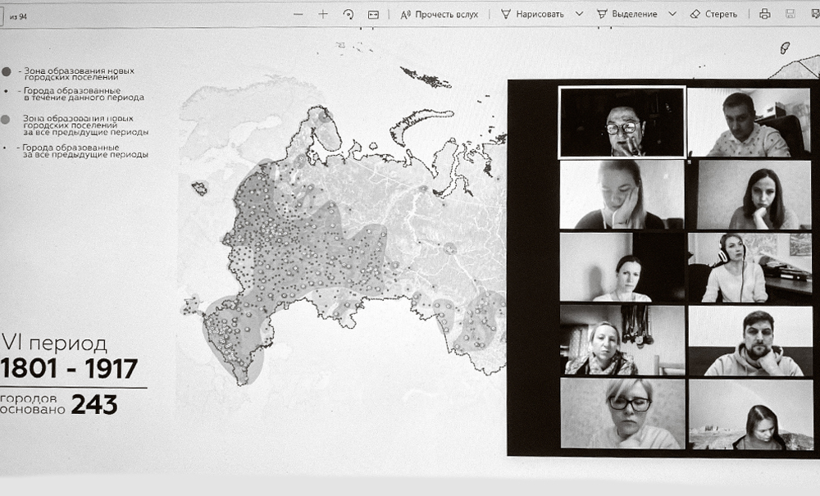Image resolution: width=820 pixels, height=496 pixels.
Task: Select the video of the woman wearing headphones
Action: [749, 267]
